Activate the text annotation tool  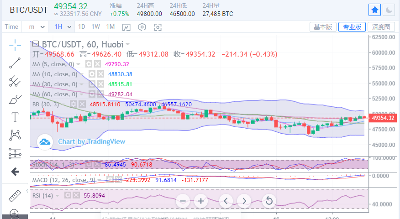click(x=15, y=117)
